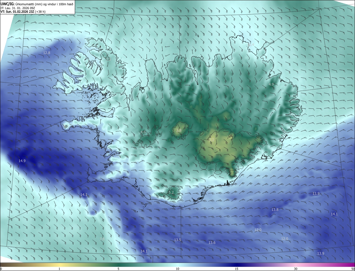Select the 5.2 value over the glacier
This screenshot has height=271, width=355.
click(171, 192)
